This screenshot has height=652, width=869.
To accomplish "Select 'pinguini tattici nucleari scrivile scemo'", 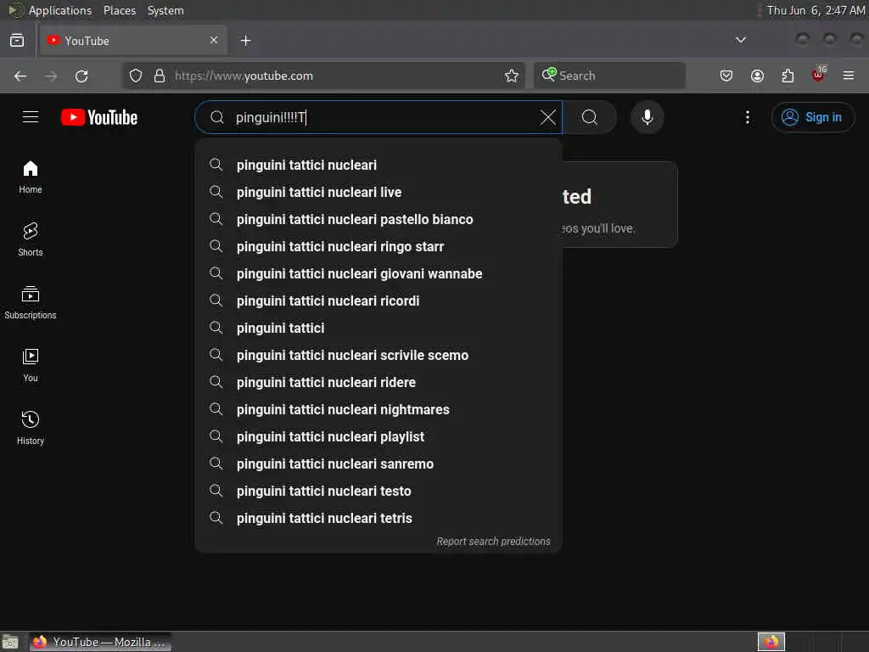I will pos(378,356).
